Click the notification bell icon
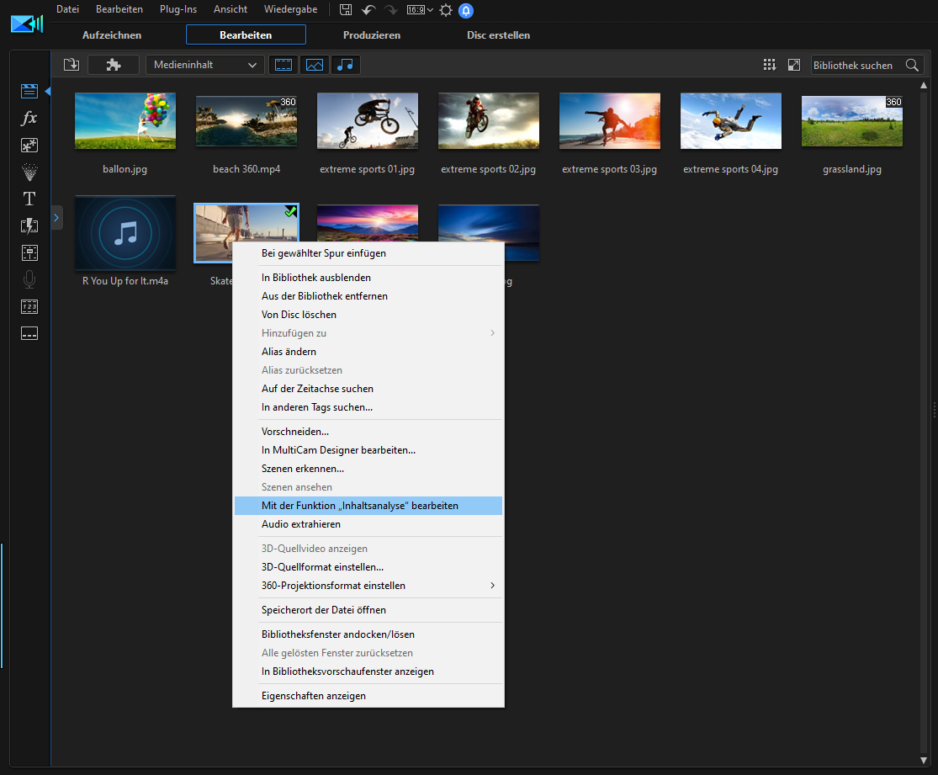This screenshot has width=938, height=775. tap(465, 11)
